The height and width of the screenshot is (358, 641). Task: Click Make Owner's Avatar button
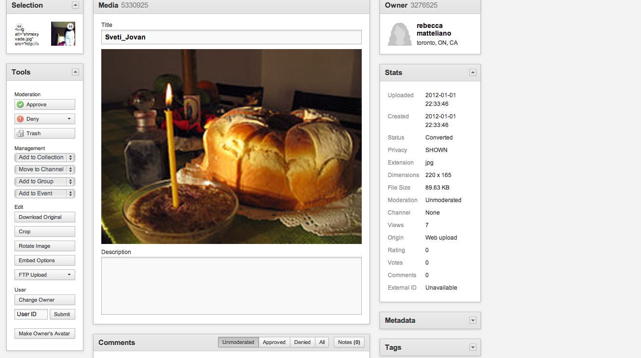pyautogui.click(x=45, y=333)
